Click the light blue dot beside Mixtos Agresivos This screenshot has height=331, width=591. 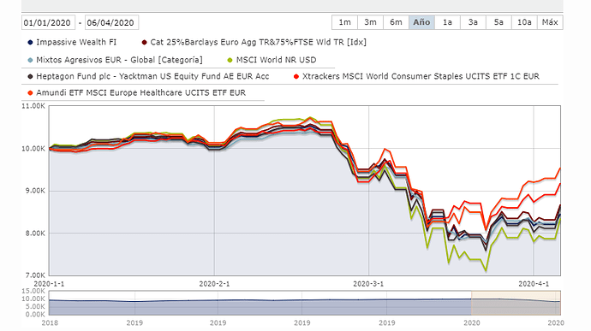[30, 60]
